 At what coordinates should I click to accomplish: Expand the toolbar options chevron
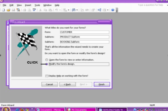(117, 10)
